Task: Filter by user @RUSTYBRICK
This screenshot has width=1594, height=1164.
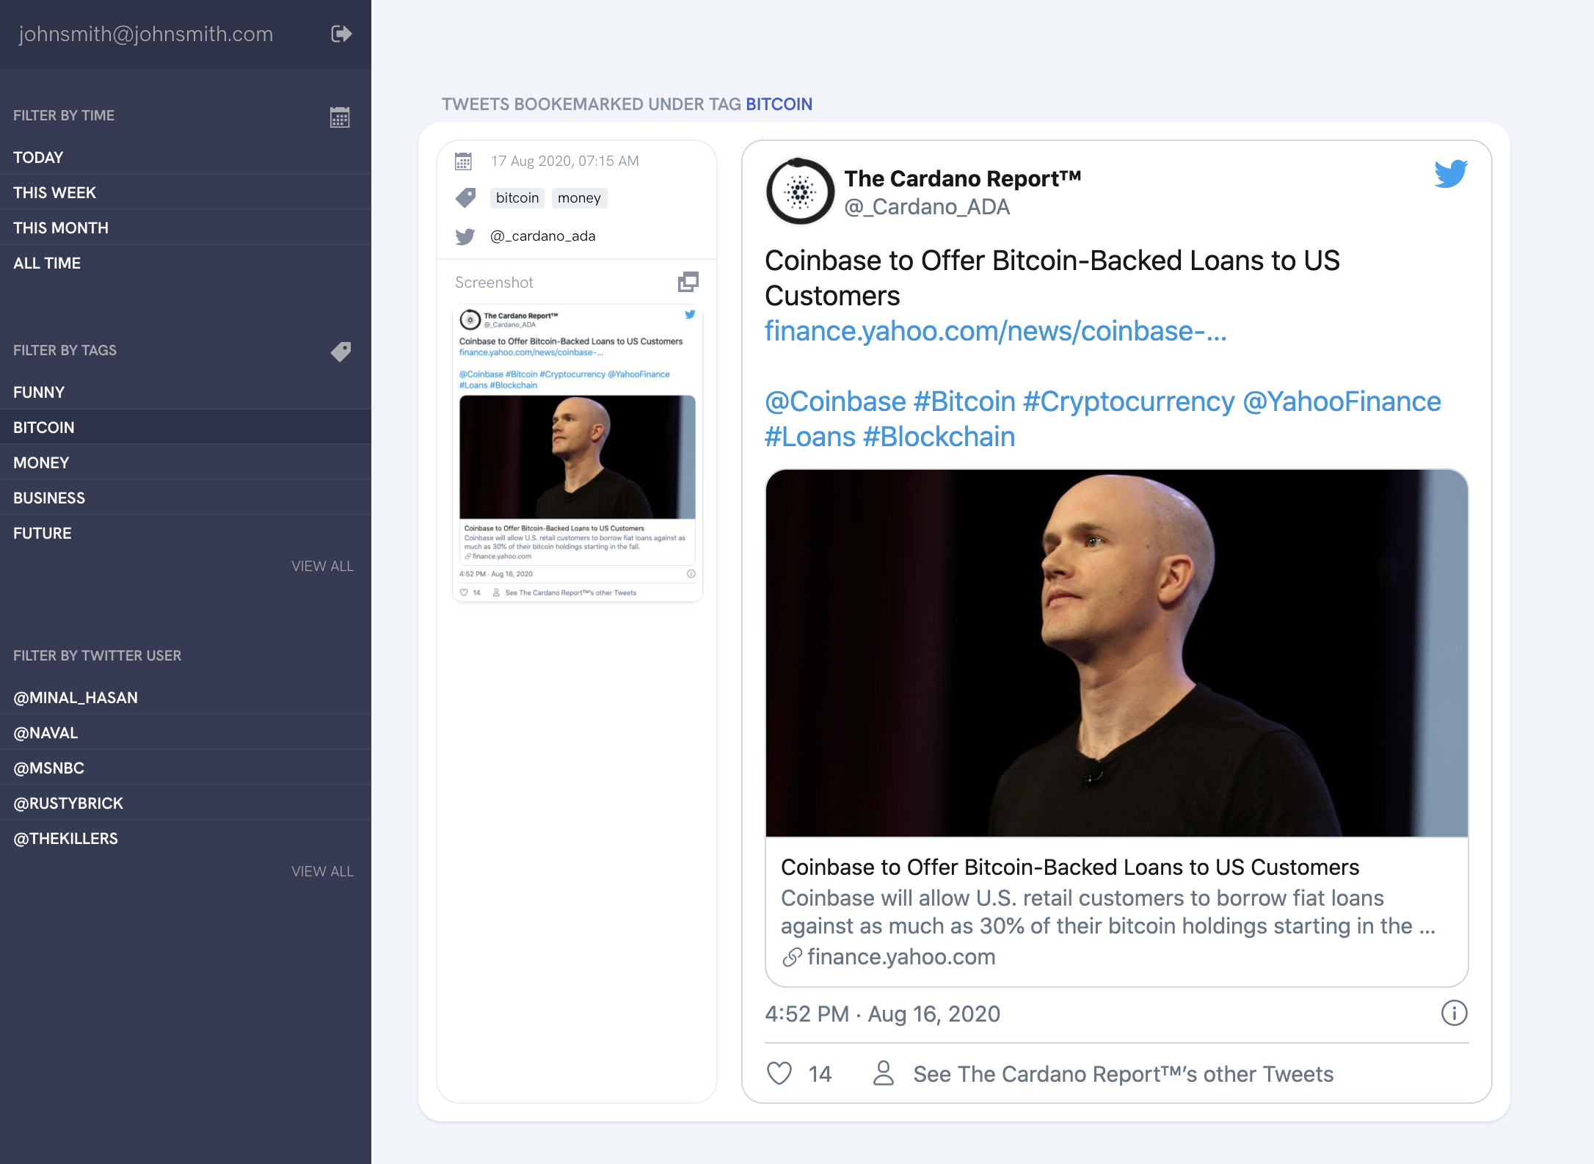Action: click(186, 803)
